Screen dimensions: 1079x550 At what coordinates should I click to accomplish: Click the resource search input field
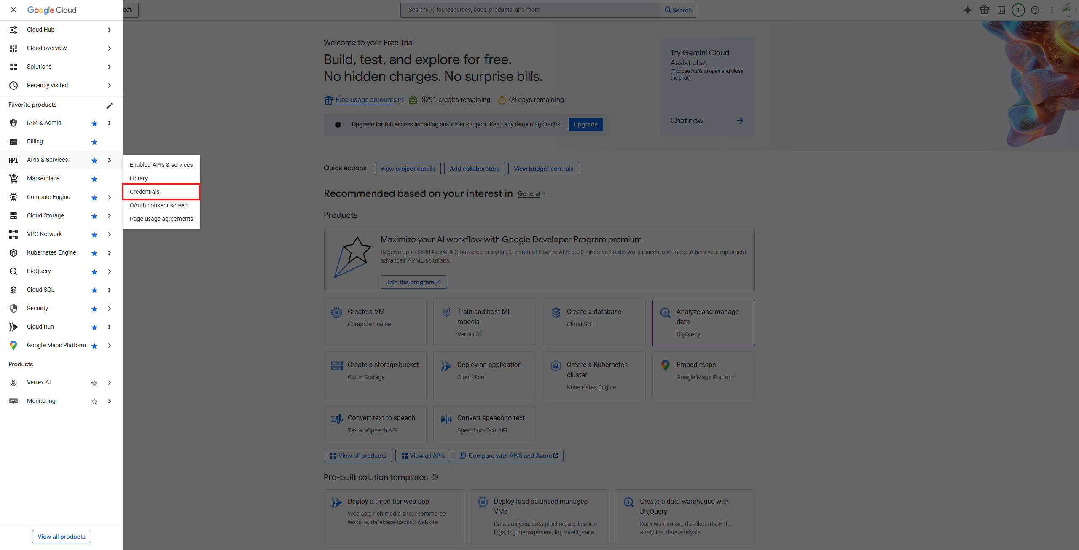click(530, 10)
